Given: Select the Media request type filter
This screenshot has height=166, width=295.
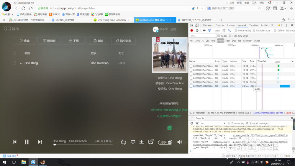Looking at the screenshot, I should tap(220, 41).
